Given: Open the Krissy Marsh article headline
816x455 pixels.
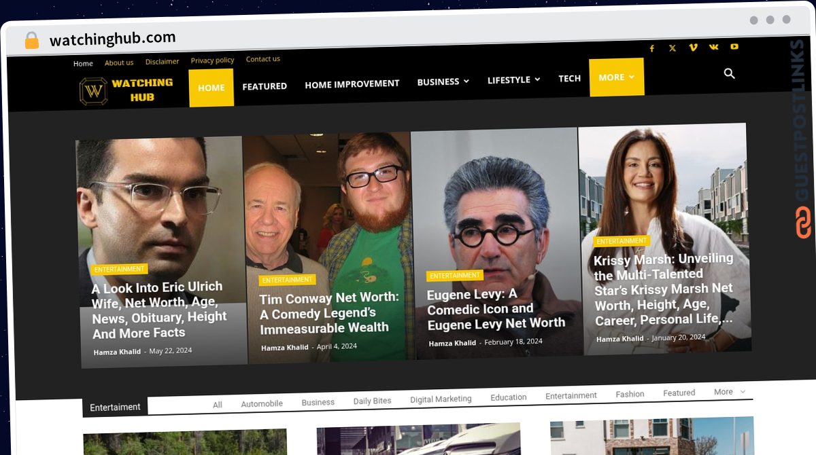Looking at the screenshot, I should (x=664, y=289).
